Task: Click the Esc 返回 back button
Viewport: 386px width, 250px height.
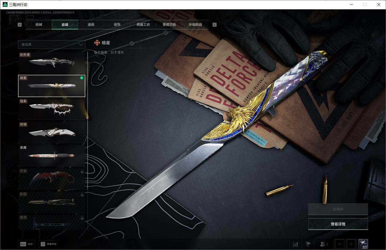Action: (x=27, y=244)
